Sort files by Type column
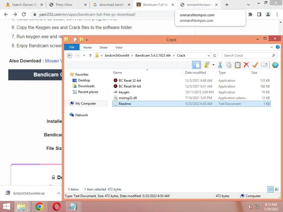283x212 pixels. [x=222, y=73]
